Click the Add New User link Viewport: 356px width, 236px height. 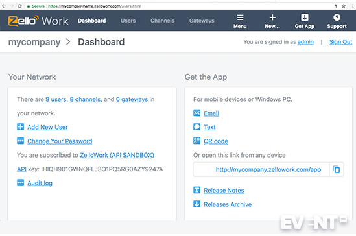pos(48,127)
